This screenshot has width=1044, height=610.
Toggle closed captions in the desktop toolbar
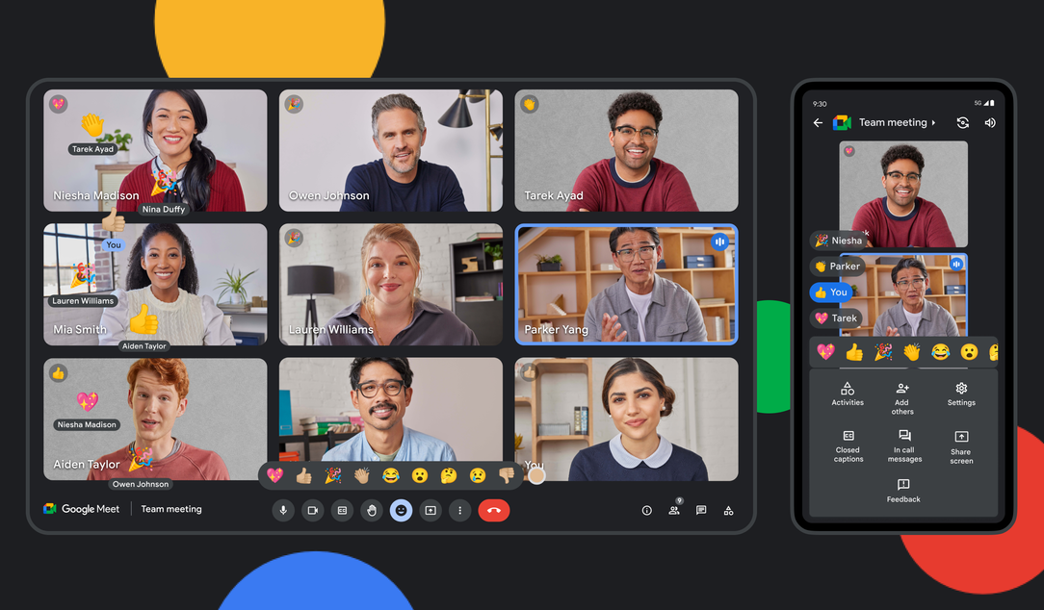pos(342,510)
